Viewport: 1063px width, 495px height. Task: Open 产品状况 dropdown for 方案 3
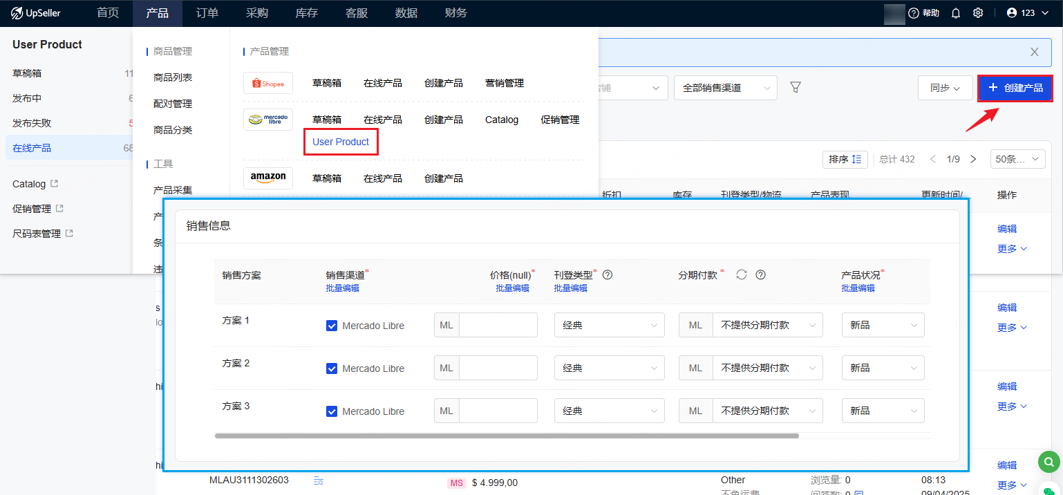pyautogui.click(x=883, y=411)
